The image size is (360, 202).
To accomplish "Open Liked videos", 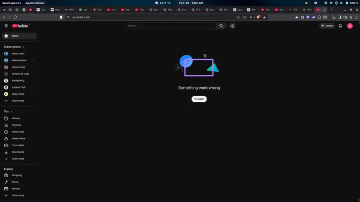I will click(x=19, y=138).
